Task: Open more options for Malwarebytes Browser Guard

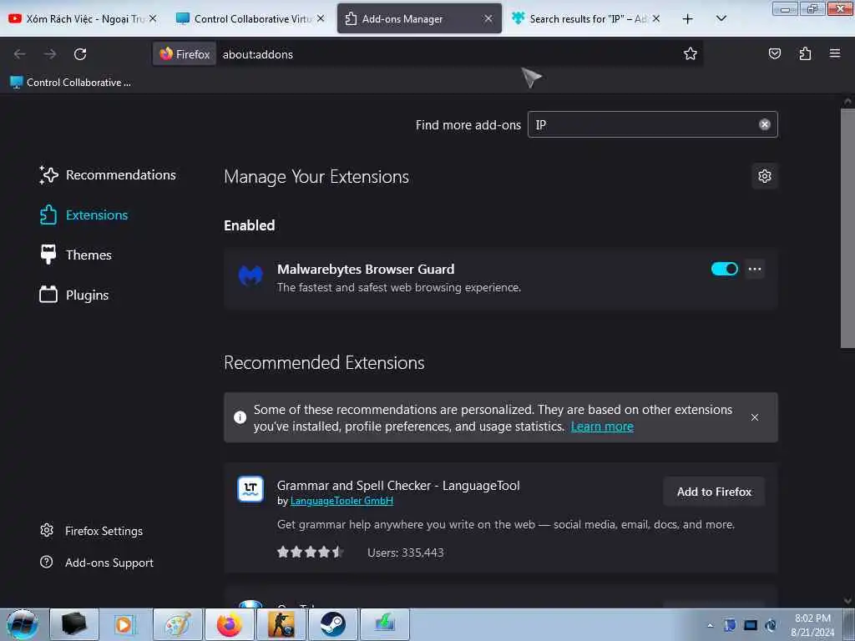Action: (x=755, y=269)
